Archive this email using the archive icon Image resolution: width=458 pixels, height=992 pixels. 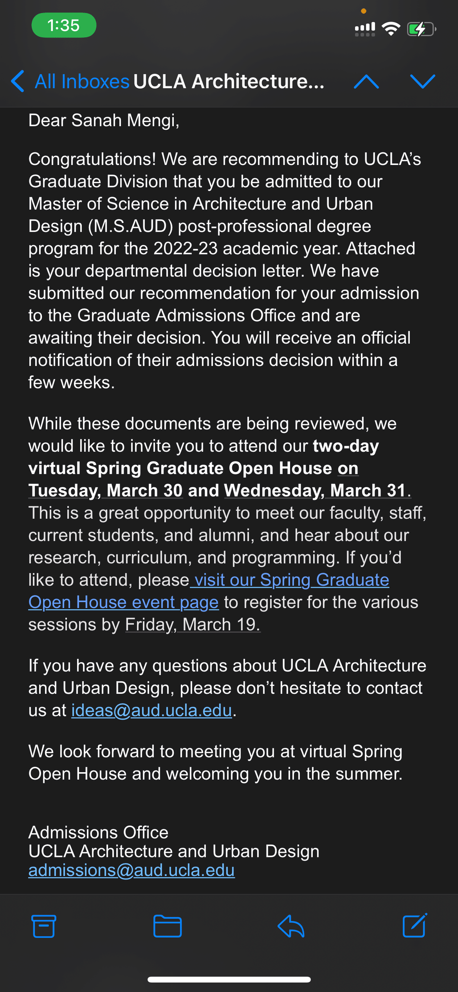coord(44,926)
